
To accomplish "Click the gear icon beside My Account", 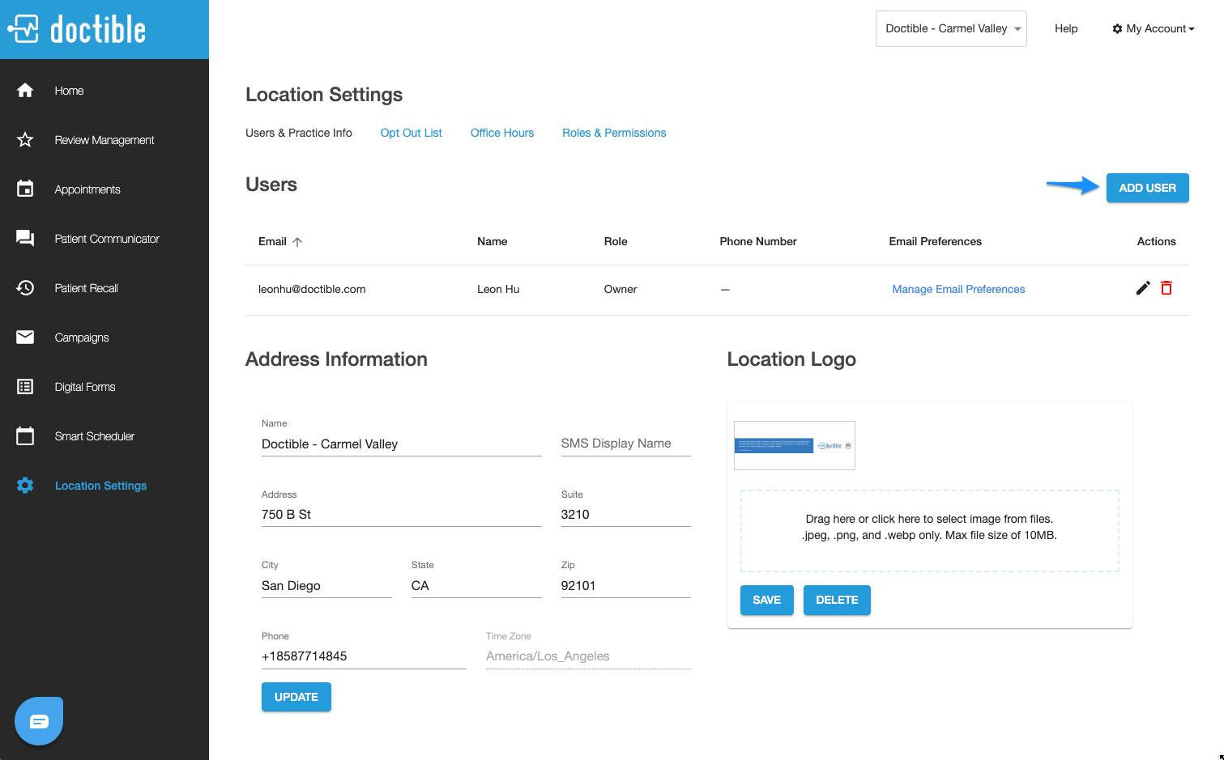I will point(1117,28).
